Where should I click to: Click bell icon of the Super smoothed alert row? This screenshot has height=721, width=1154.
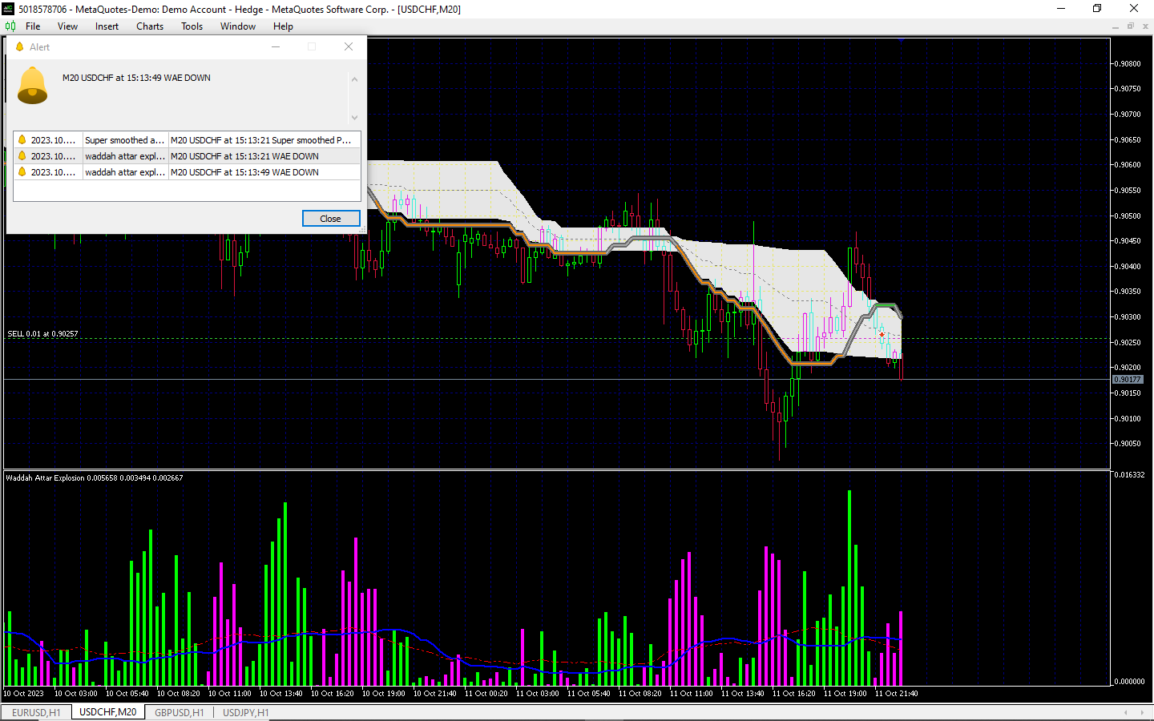click(22, 140)
